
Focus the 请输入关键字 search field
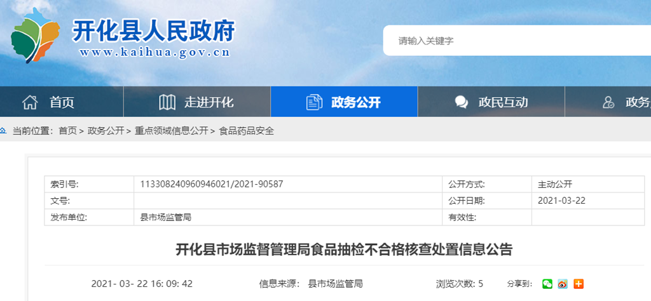pyautogui.click(x=515, y=41)
